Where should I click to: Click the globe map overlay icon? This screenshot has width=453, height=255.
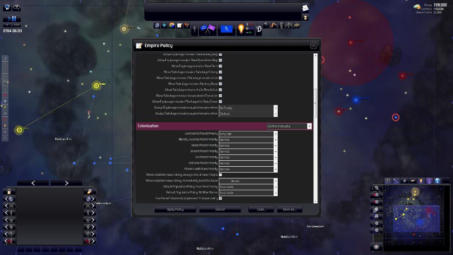(438, 181)
